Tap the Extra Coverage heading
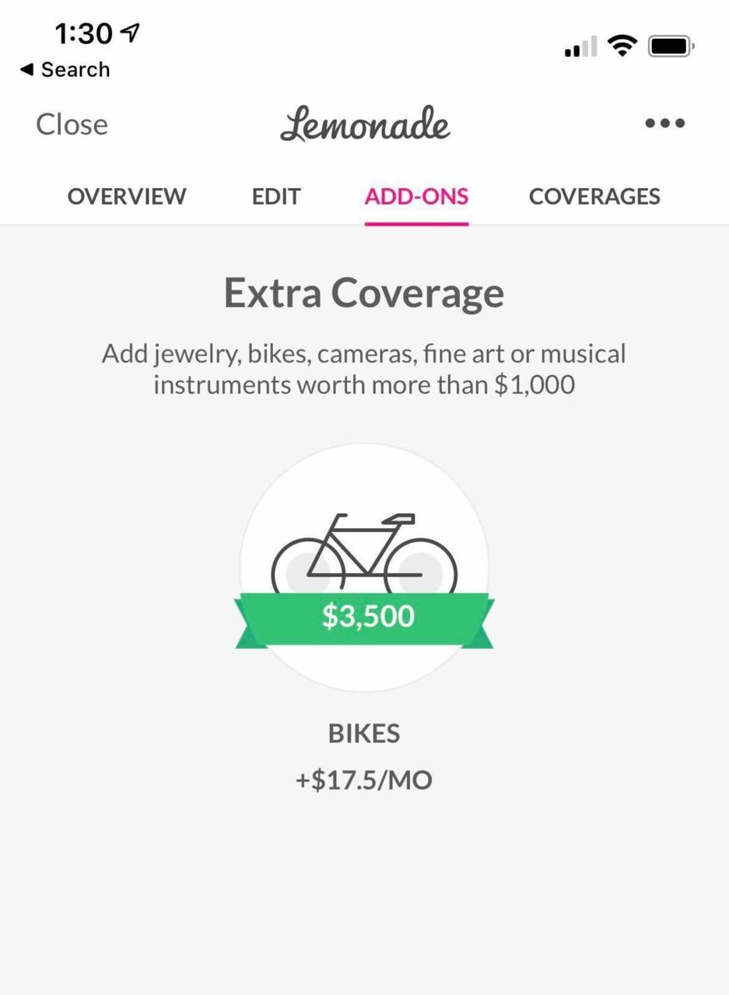 tap(364, 293)
